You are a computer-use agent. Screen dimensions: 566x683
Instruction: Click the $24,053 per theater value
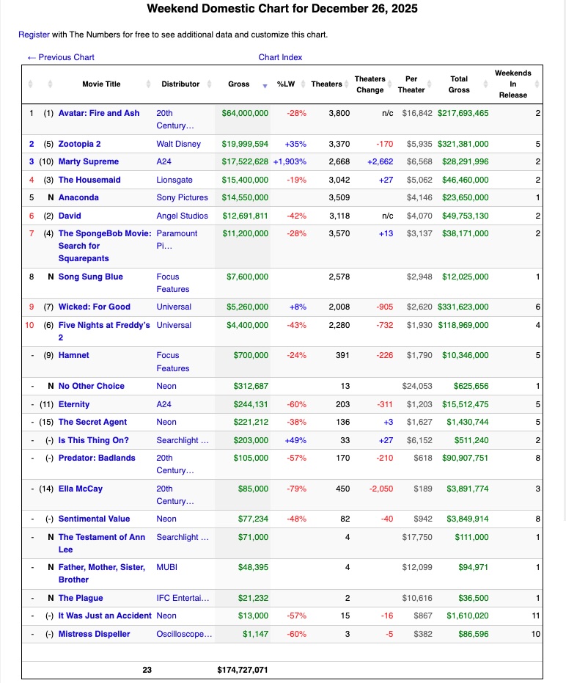point(417,386)
